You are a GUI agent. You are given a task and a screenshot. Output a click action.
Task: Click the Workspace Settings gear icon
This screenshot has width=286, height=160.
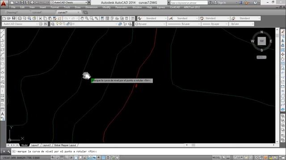[41, 24]
